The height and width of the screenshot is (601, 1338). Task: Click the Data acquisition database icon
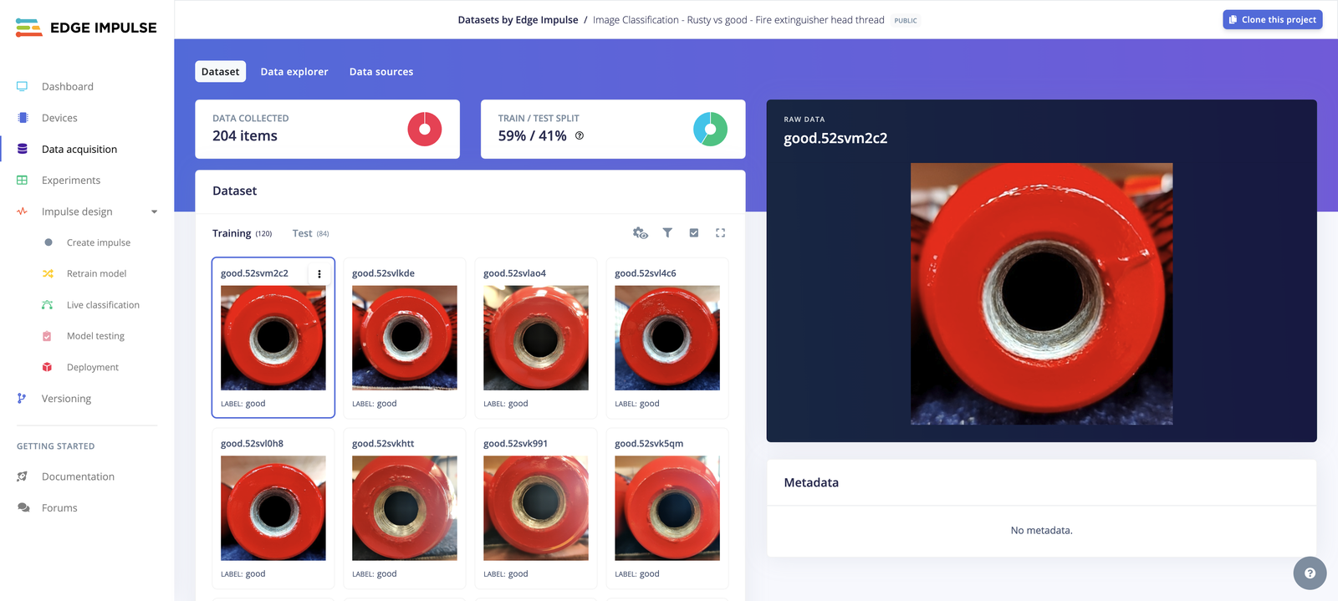pos(23,149)
